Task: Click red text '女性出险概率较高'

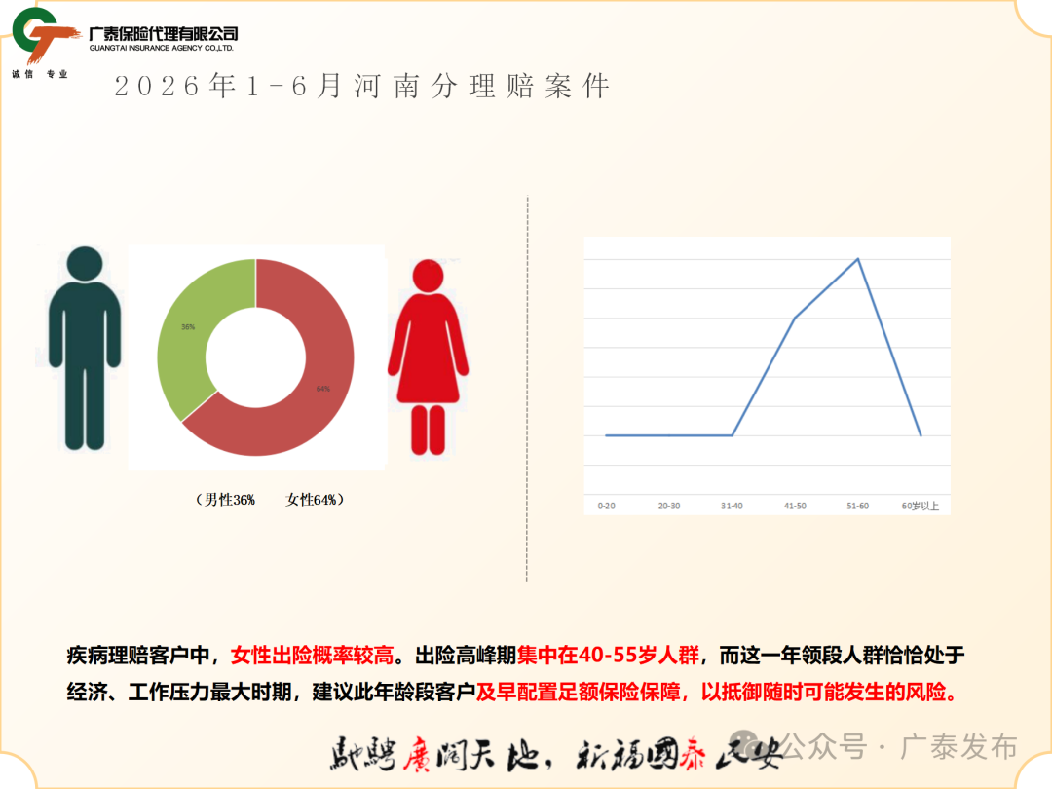Action: coord(312,656)
